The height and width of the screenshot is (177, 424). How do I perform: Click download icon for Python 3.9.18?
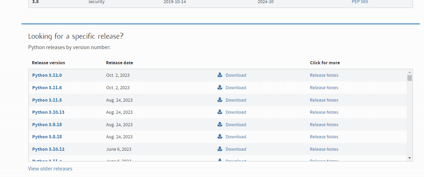tap(220, 124)
